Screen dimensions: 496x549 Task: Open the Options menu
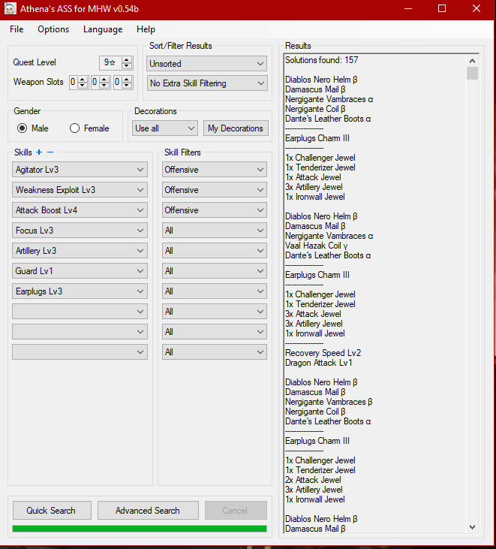(53, 29)
